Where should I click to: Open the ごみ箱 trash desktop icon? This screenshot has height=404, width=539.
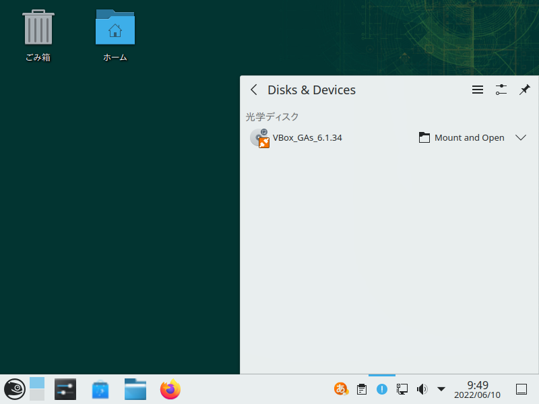pyautogui.click(x=38, y=36)
